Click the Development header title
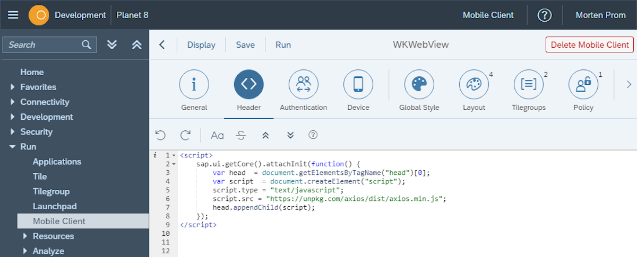This screenshot has width=637, height=257. [80, 15]
